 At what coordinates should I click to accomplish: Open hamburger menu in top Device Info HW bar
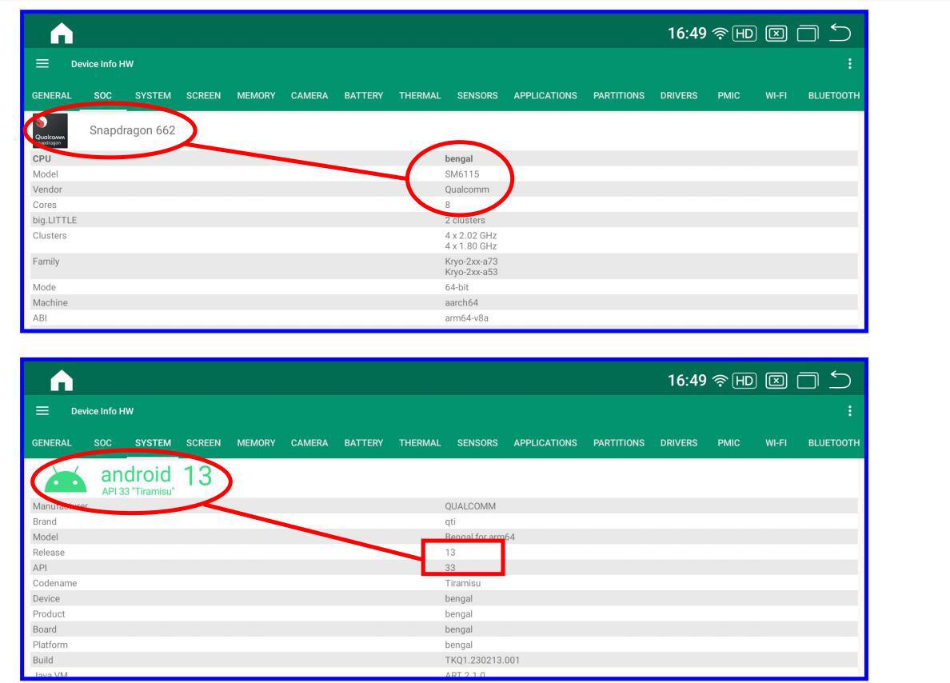[42, 64]
